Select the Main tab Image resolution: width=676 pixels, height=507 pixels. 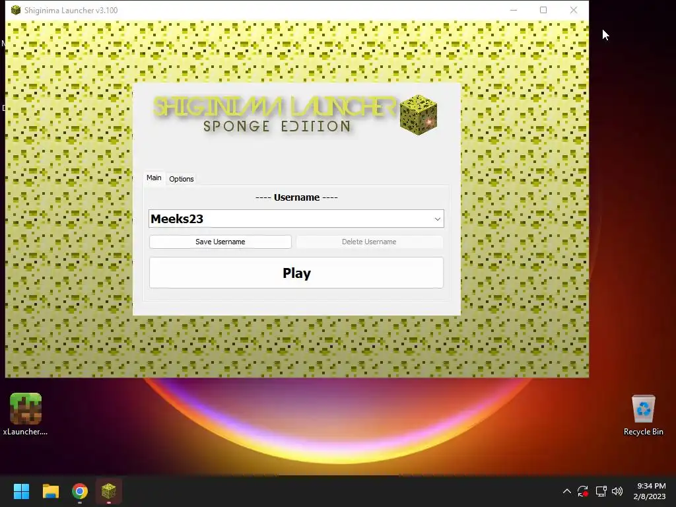pyautogui.click(x=154, y=178)
